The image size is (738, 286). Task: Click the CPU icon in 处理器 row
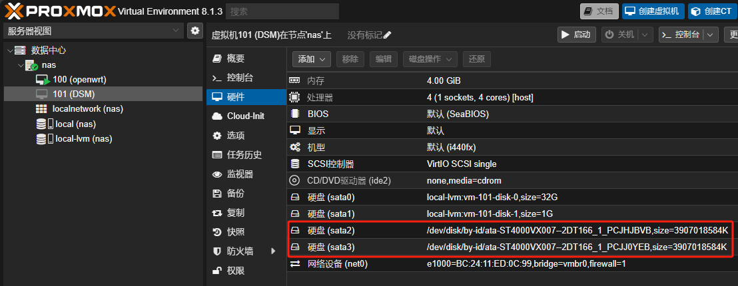294,97
